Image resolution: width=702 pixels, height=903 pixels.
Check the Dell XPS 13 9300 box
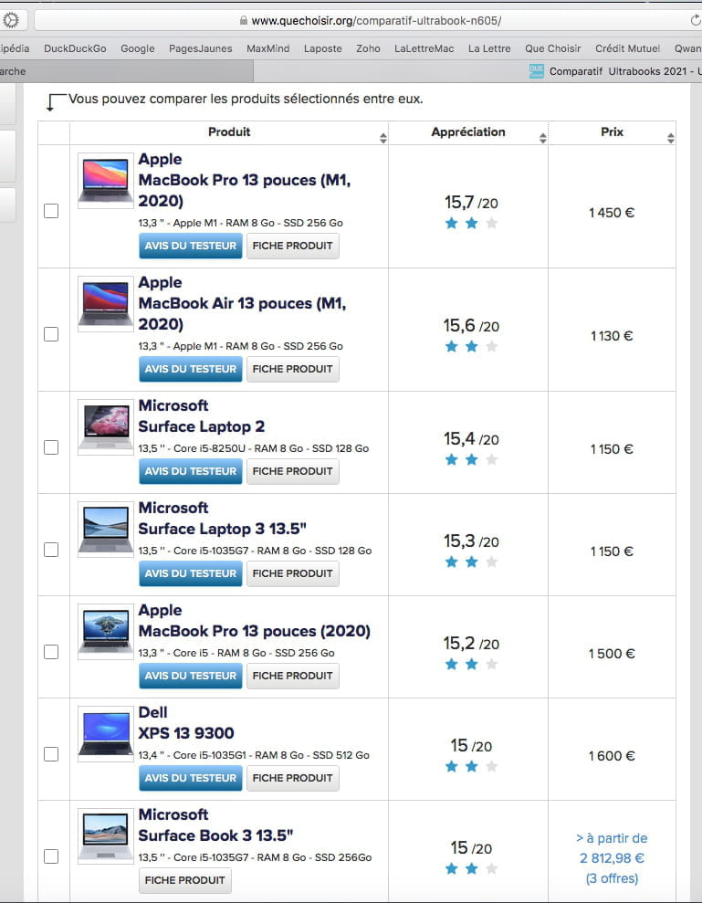[x=51, y=754]
